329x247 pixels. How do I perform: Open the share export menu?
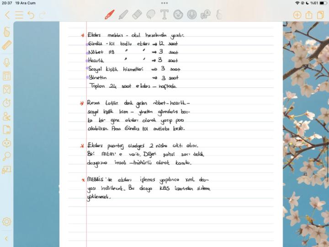coord(309,15)
